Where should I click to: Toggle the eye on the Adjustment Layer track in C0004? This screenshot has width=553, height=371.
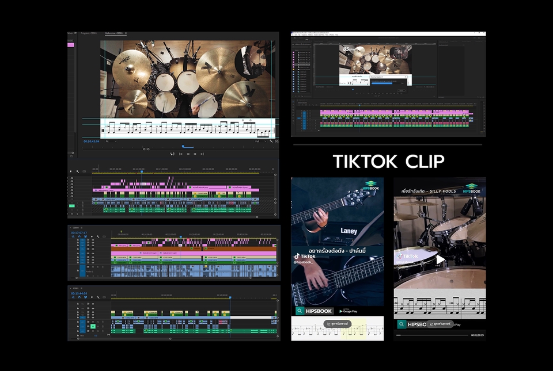coord(93,254)
